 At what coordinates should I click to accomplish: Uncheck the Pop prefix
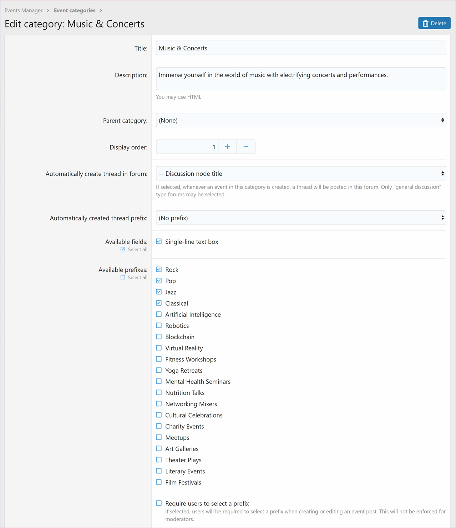(159, 281)
